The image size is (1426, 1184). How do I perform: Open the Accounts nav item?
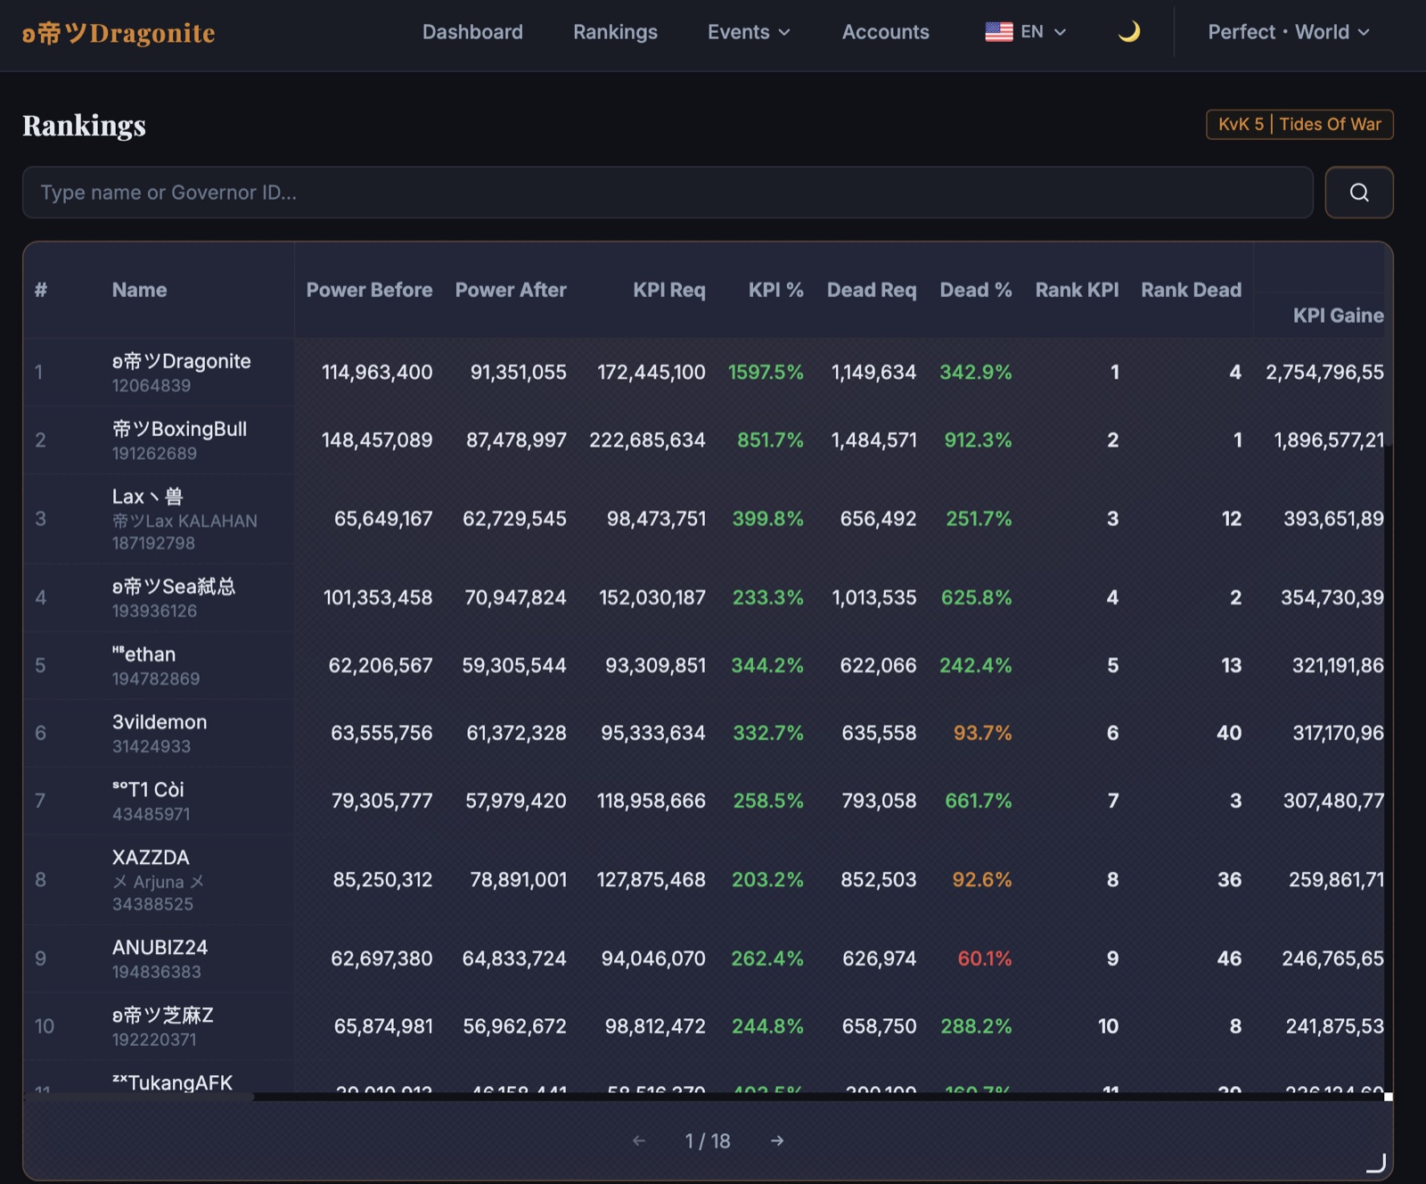coord(885,32)
